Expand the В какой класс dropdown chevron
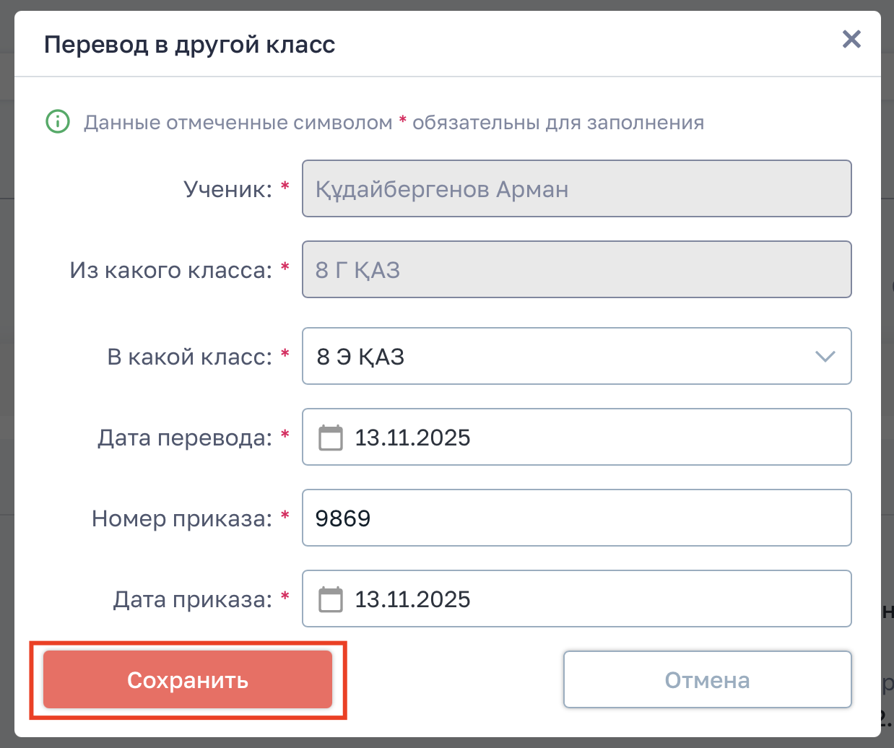894x748 pixels. pyautogui.click(x=825, y=357)
